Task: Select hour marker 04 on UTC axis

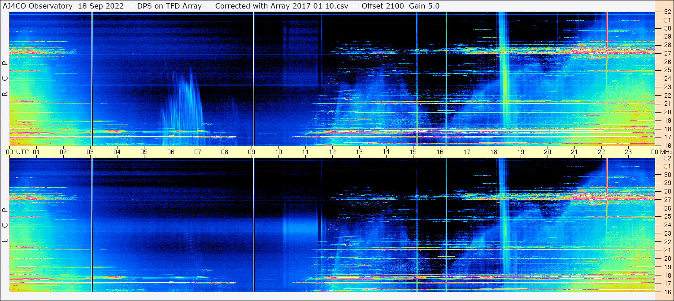Action: click(117, 152)
